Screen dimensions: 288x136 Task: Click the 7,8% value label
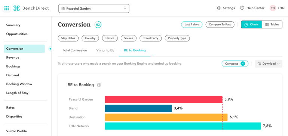(x=267, y=126)
